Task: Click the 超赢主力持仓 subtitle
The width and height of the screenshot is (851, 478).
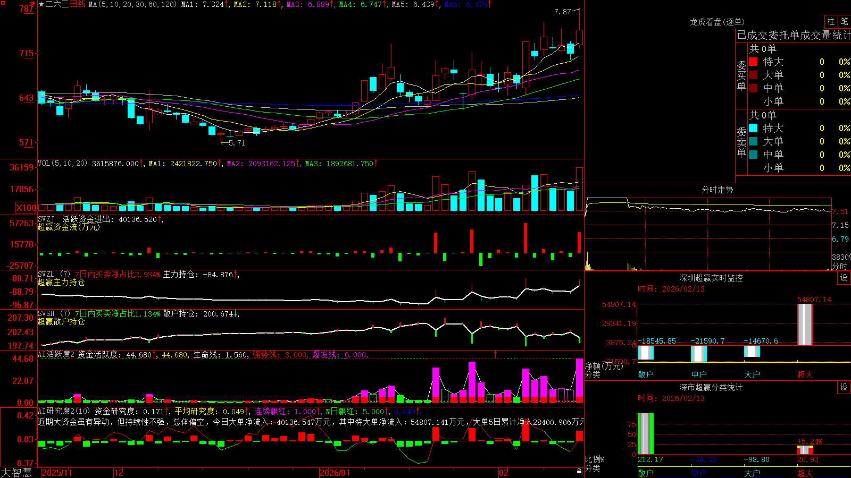Action: click(x=61, y=282)
